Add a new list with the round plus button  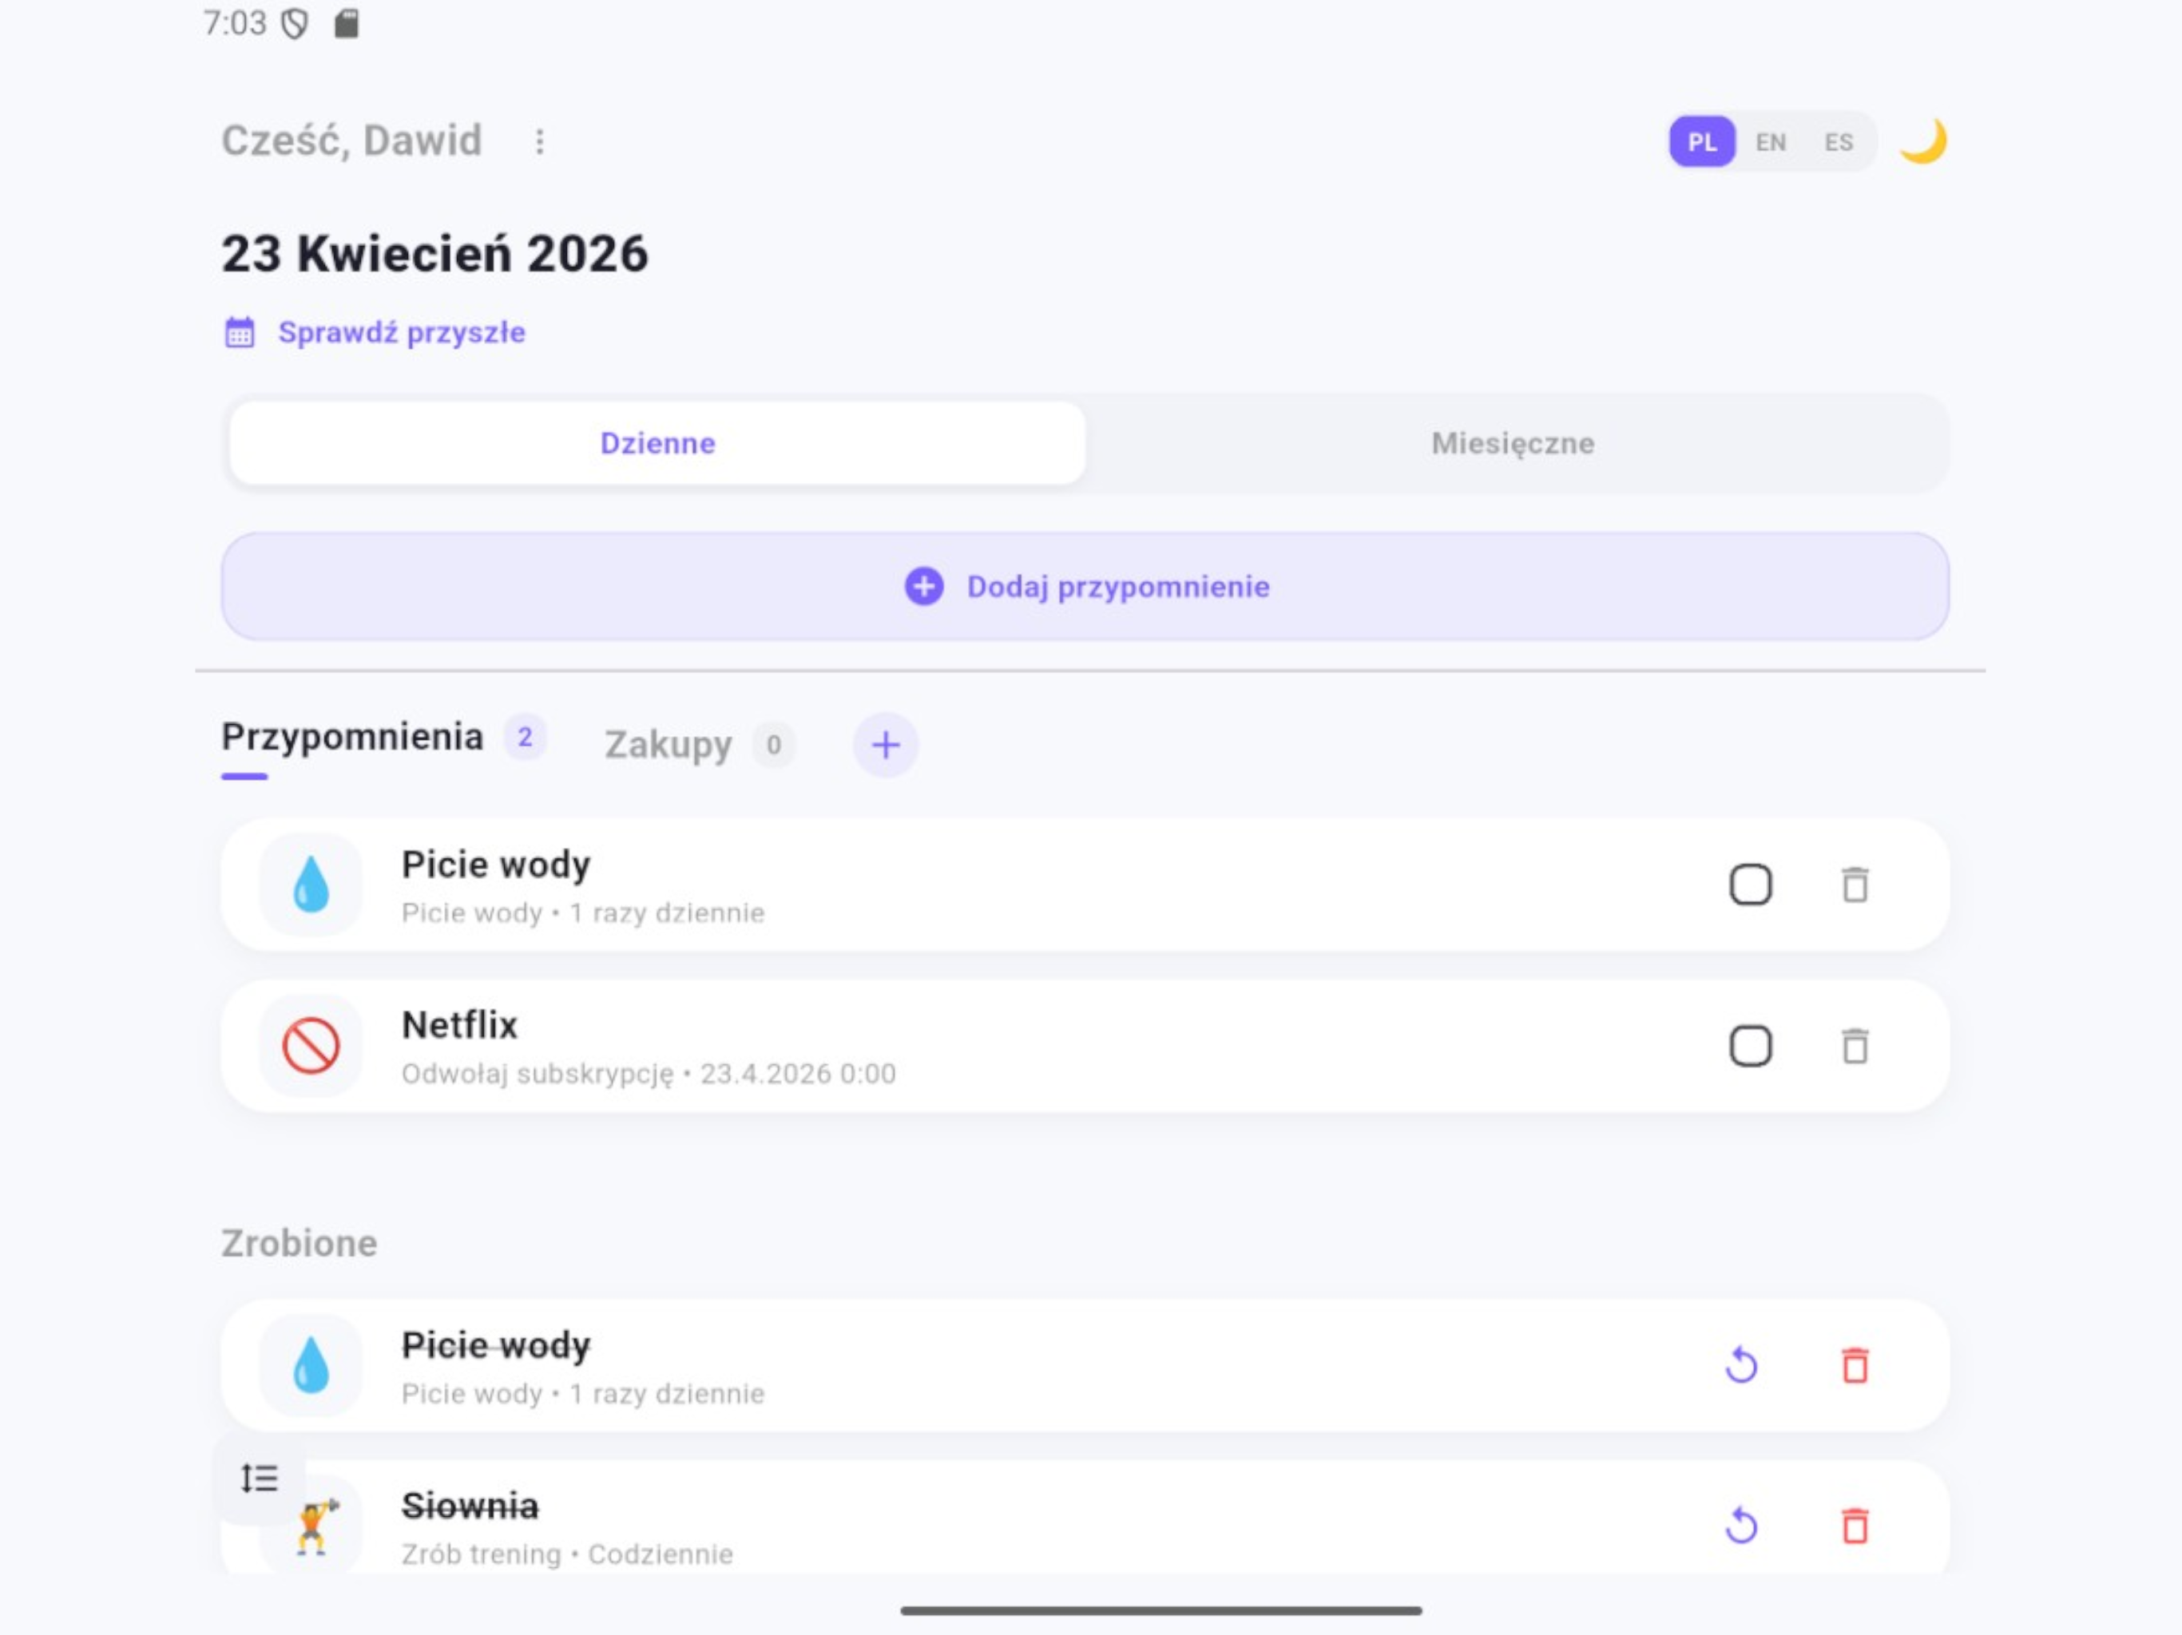point(886,746)
